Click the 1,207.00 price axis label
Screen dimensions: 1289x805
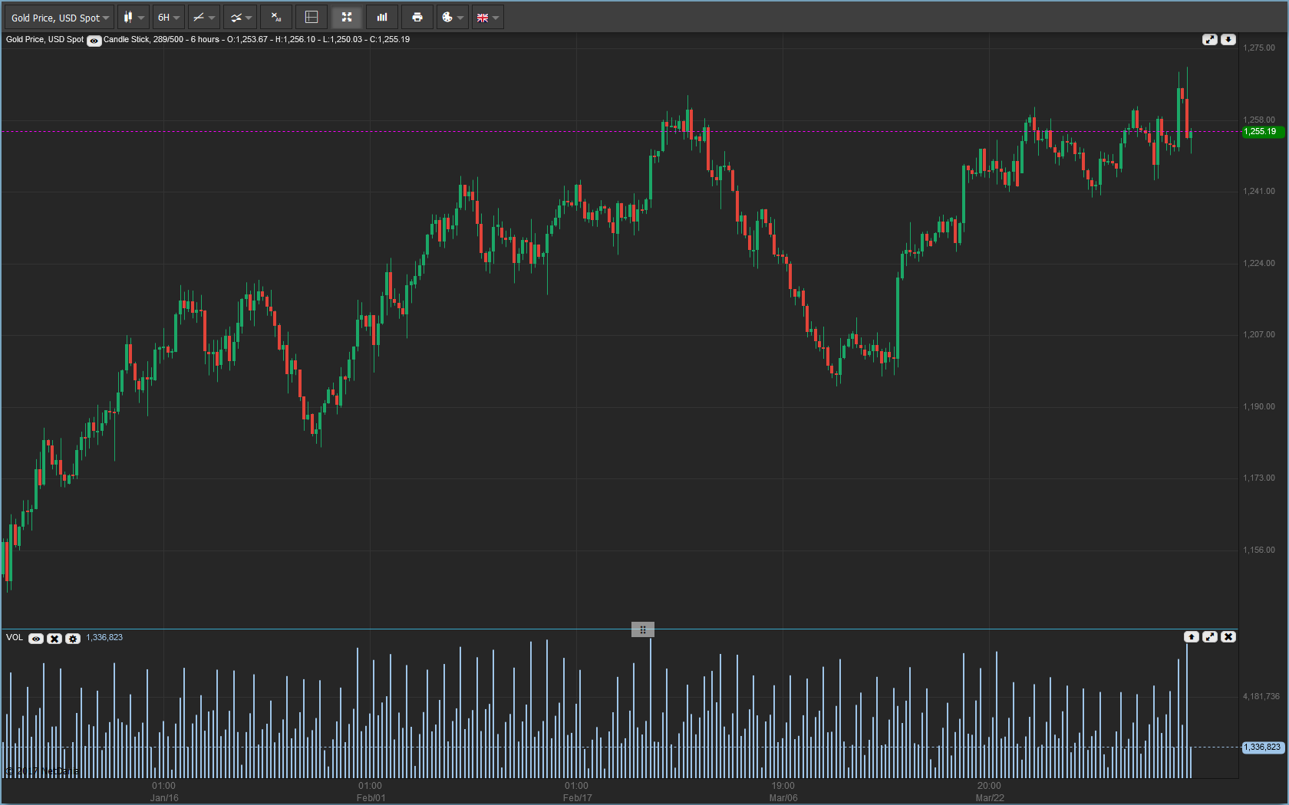[x=1259, y=334]
